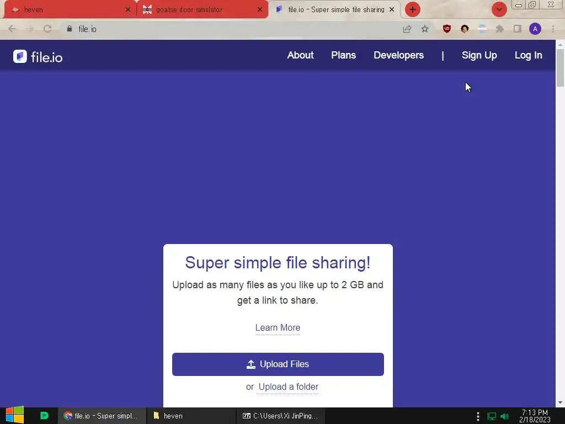Select Chrome file.io taskbar button
This screenshot has height=424, width=565.
102,416
